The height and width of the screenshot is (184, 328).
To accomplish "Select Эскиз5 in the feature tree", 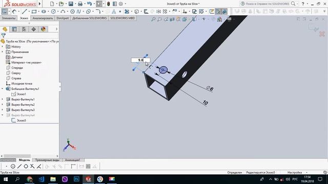I will [22, 121].
